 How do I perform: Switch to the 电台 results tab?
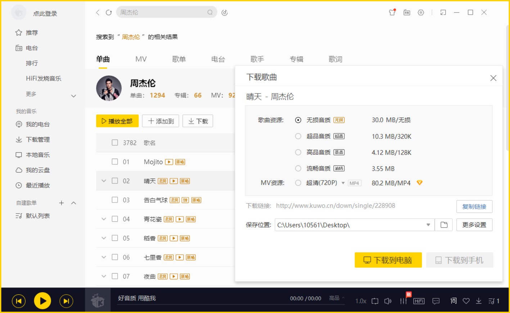click(218, 59)
